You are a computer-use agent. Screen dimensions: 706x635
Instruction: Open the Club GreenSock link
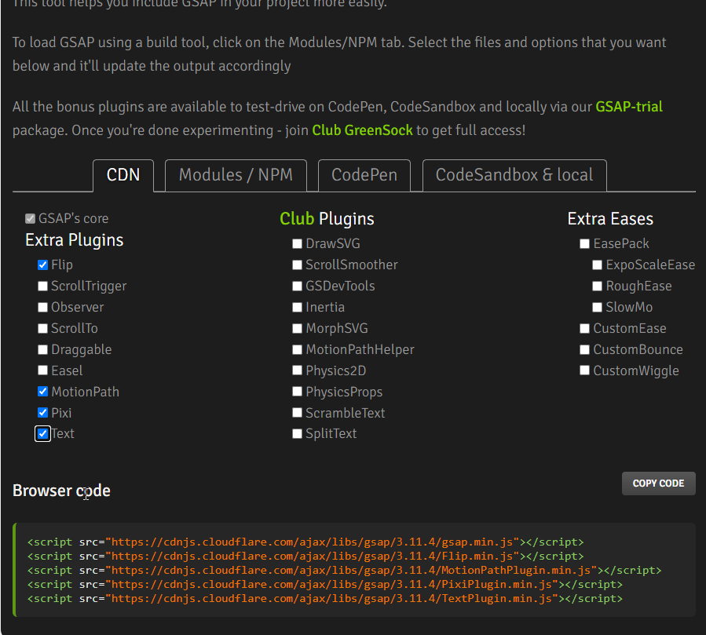[362, 130]
